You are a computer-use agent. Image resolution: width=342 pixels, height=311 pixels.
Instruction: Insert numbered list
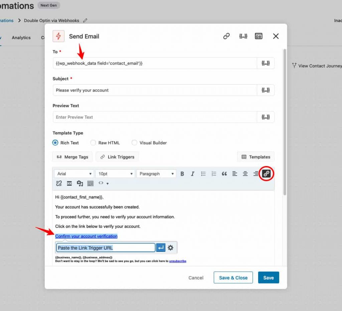(214, 174)
